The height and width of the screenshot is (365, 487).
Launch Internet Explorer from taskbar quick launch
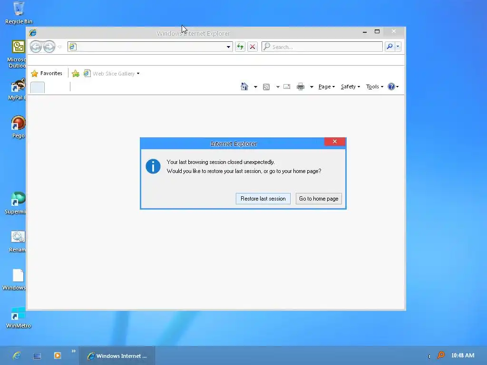(17, 355)
